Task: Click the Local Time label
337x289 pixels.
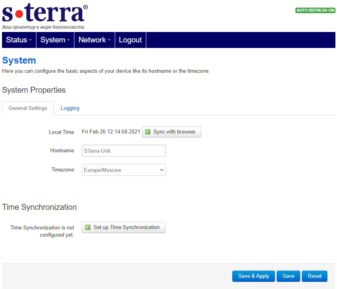Action: [61, 132]
